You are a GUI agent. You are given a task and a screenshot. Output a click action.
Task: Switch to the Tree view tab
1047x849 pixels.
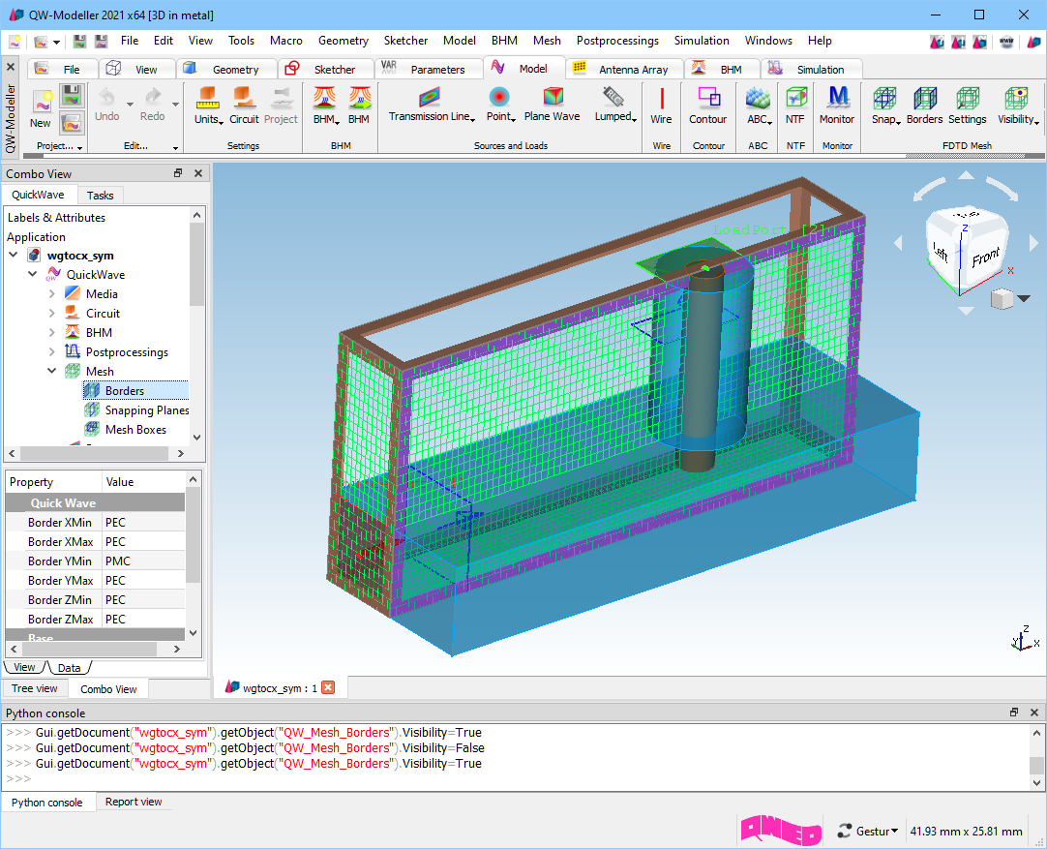[x=35, y=688]
